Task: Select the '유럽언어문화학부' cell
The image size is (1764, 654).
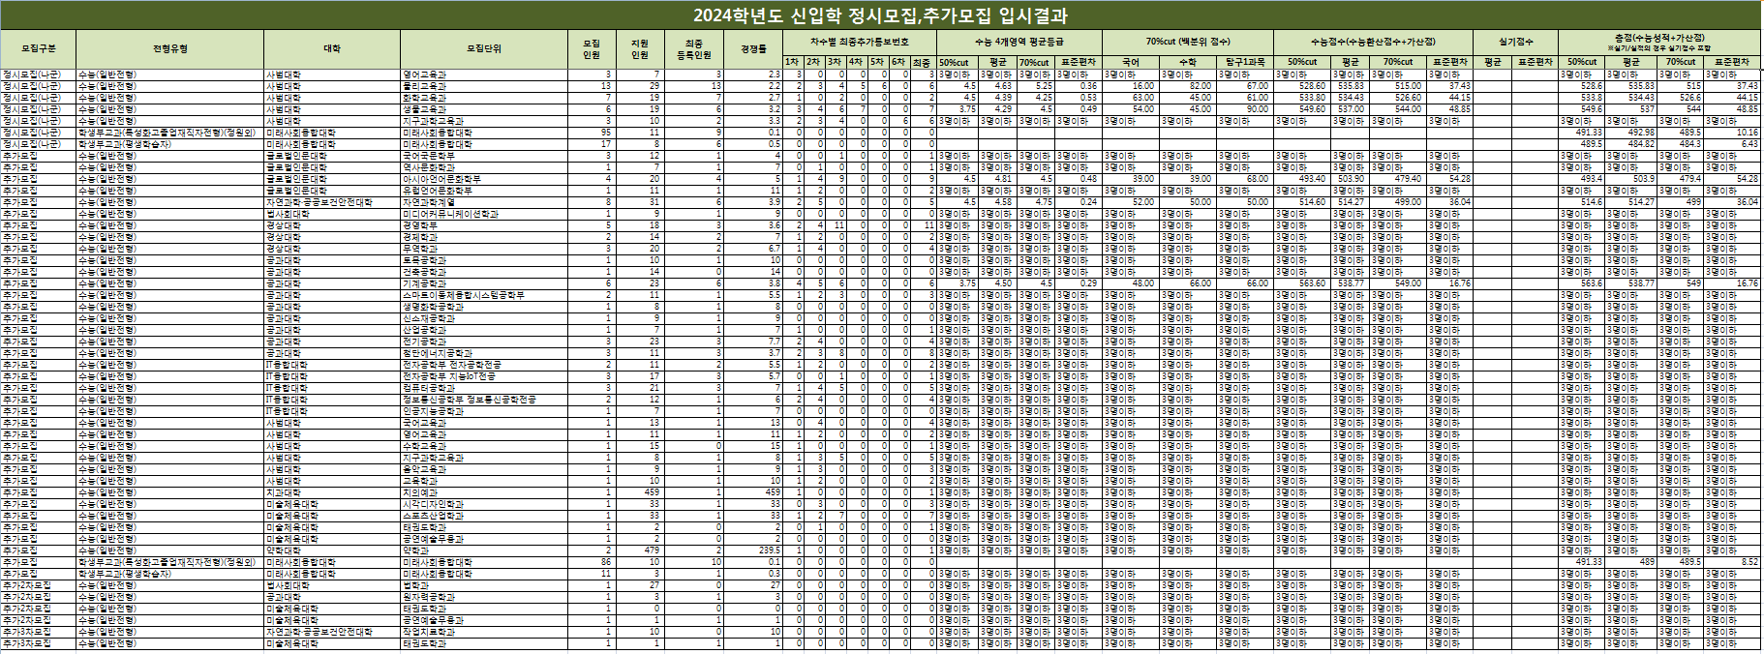Action: click(x=484, y=191)
